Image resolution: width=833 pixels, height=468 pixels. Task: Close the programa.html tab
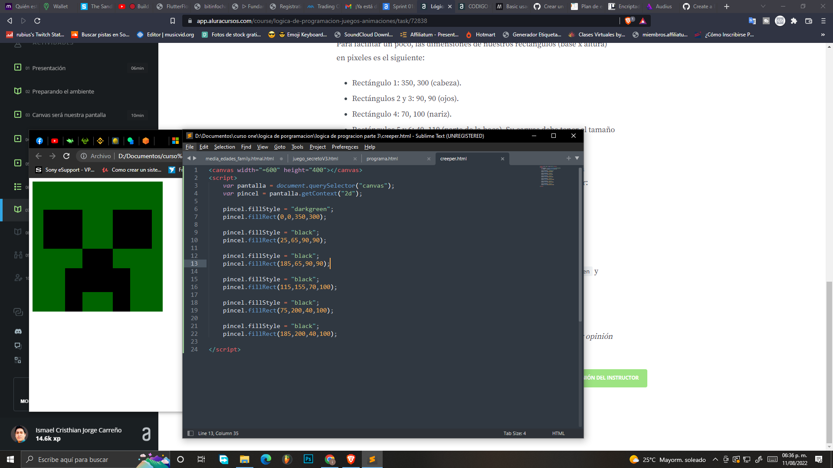(429, 159)
